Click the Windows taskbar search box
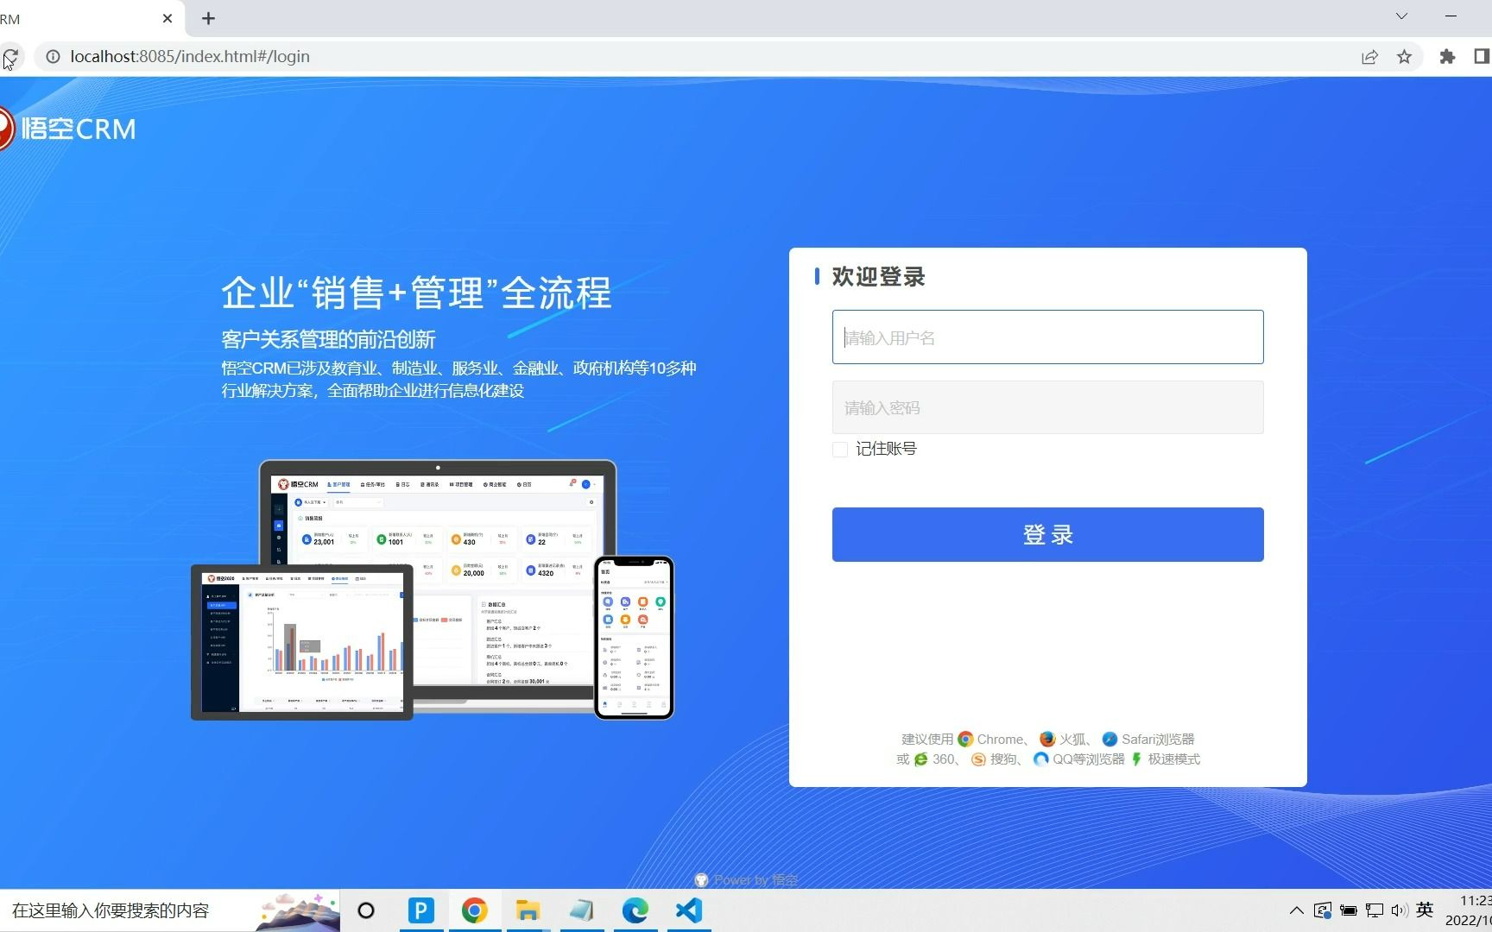Screen dimensions: 1492x932 (170, 910)
